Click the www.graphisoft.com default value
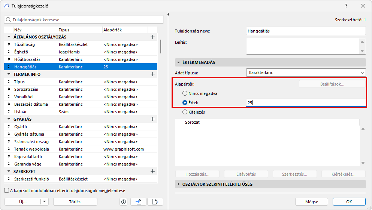Screen dimensions: 372x210 click(x=123, y=149)
